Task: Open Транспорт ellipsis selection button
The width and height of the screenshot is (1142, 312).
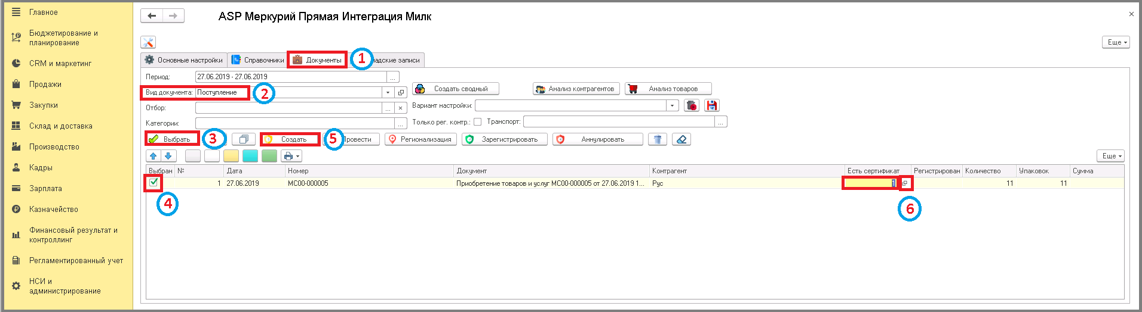Action: (721, 121)
